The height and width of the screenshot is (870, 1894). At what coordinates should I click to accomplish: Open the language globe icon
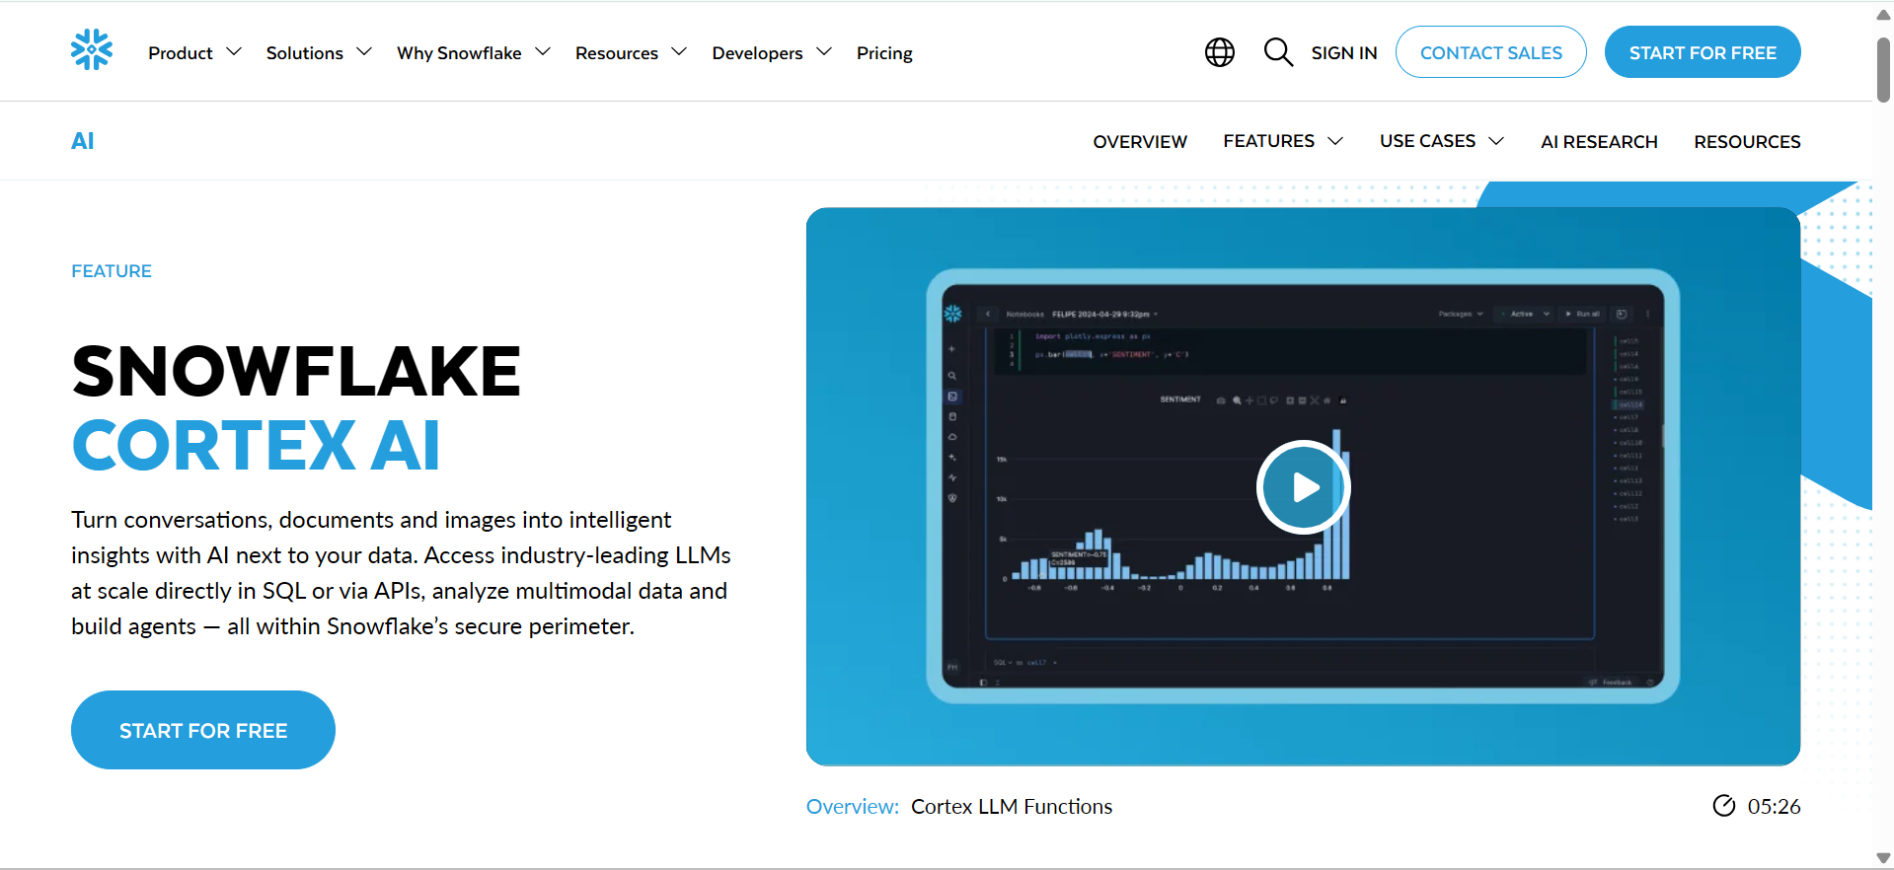(x=1220, y=52)
